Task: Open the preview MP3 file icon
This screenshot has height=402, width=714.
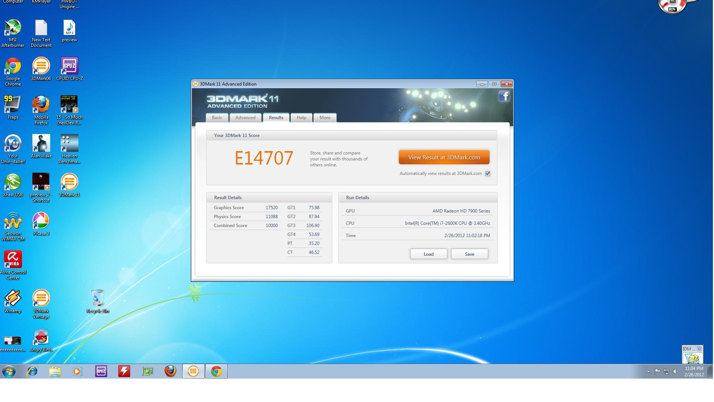Action: pos(69,31)
